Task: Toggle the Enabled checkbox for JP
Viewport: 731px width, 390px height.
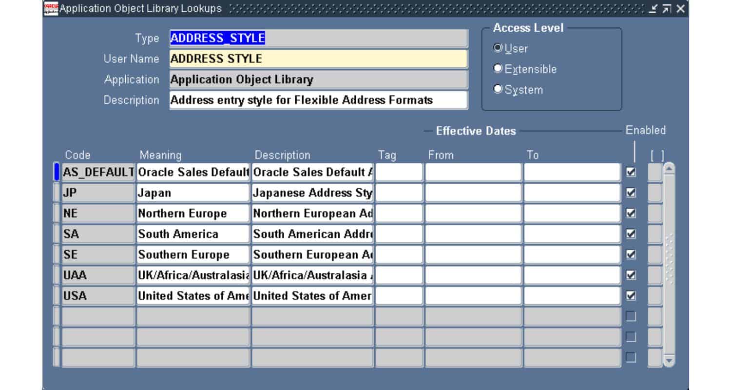Action: click(631, 193)
